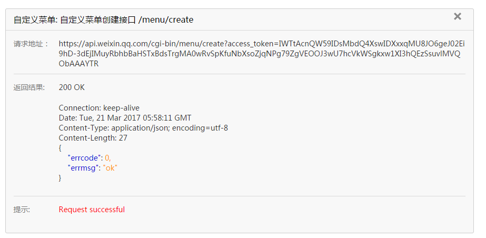Click the Content-Length: 27 header line
The image size is (486, 238).
pyautogui.click(x=93, y=138)
